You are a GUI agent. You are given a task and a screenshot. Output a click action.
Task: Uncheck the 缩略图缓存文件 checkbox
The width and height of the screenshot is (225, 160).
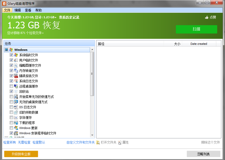click(11, 65)
